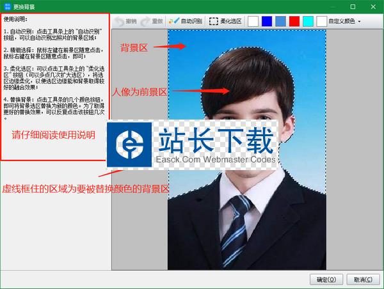Click the custom color (自定义颜色) swatch box
Viewport: 384px width, 289px height.
tap(321, 21)
